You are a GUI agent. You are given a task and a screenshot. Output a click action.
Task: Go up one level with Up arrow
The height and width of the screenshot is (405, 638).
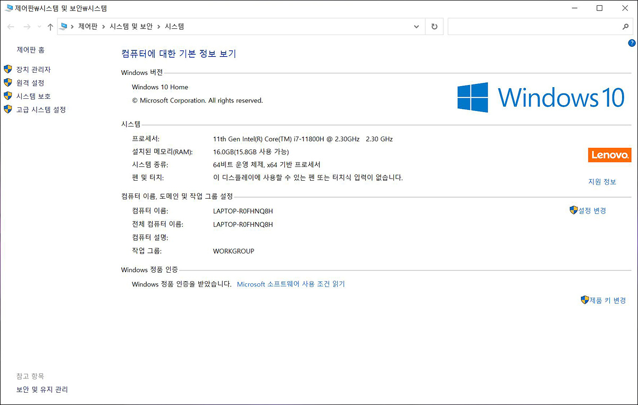pos(51,27)
